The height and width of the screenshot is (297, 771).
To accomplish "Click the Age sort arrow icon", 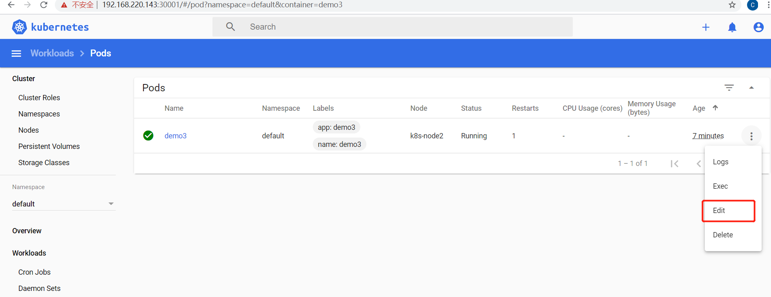I will pyautogui.click(x=715, y=108).
